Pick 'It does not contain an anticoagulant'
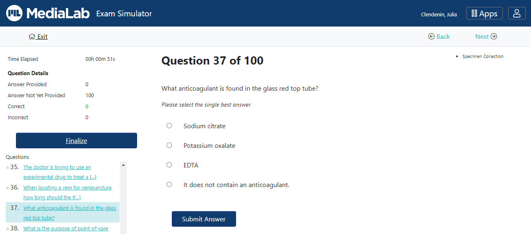 click(169, 185)
